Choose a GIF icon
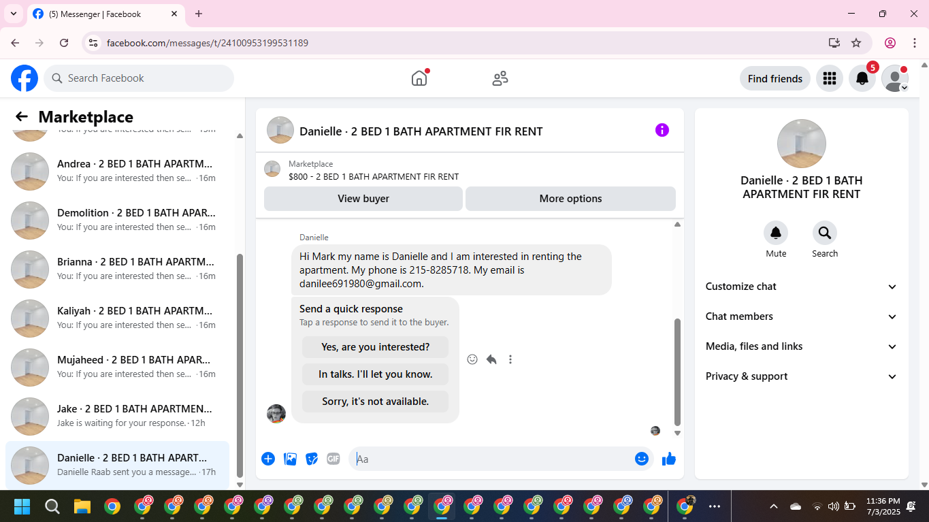The image size is (929, 522). click(333, 459)
